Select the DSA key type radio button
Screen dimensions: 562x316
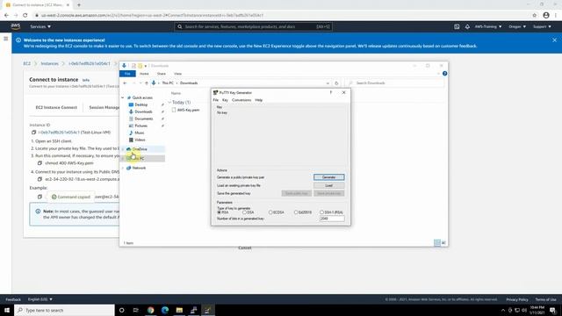click(244, 212)
